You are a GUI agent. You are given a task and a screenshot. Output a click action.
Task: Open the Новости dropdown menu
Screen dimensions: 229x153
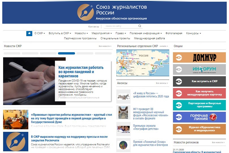coord(81,33)
